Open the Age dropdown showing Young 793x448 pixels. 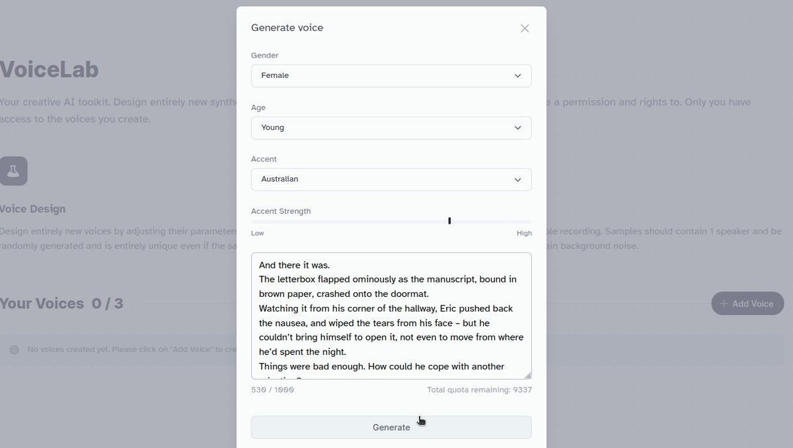391,128
